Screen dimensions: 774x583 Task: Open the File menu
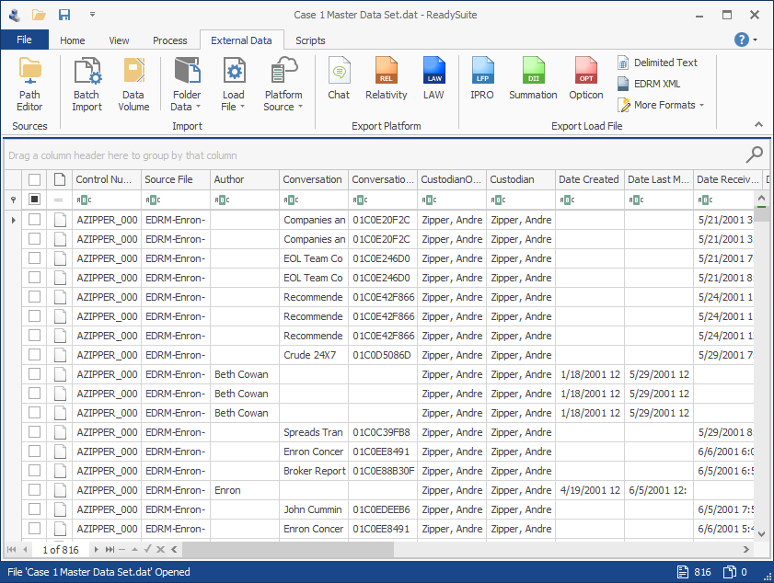pos(24,40)
